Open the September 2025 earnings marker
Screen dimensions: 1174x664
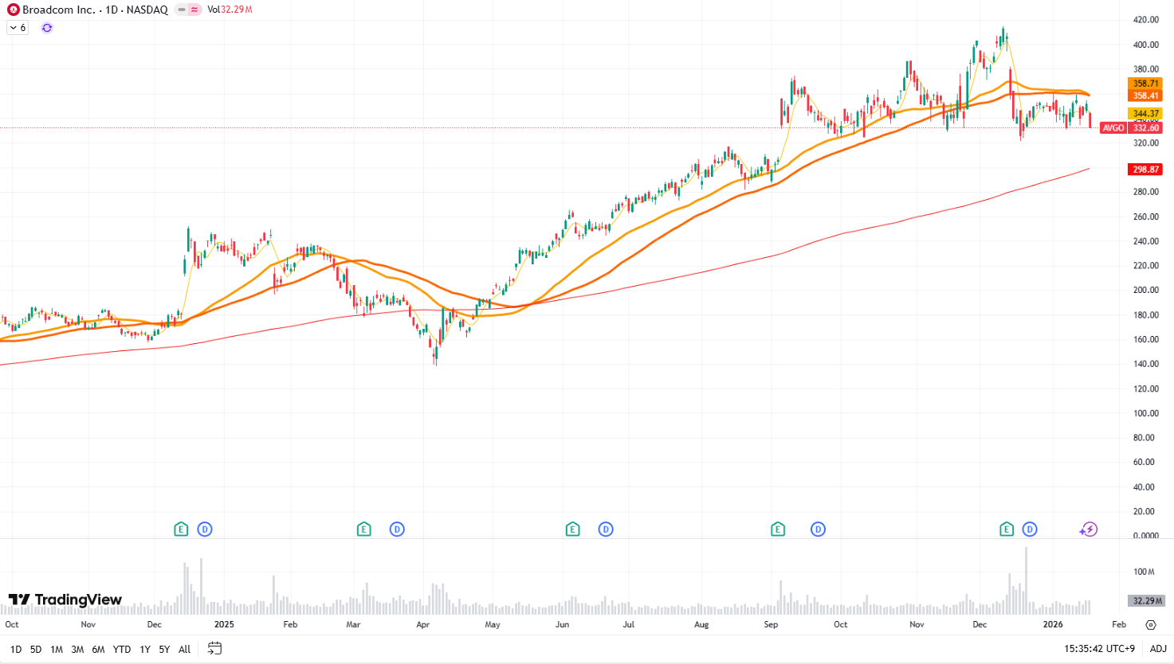point(778,529)
